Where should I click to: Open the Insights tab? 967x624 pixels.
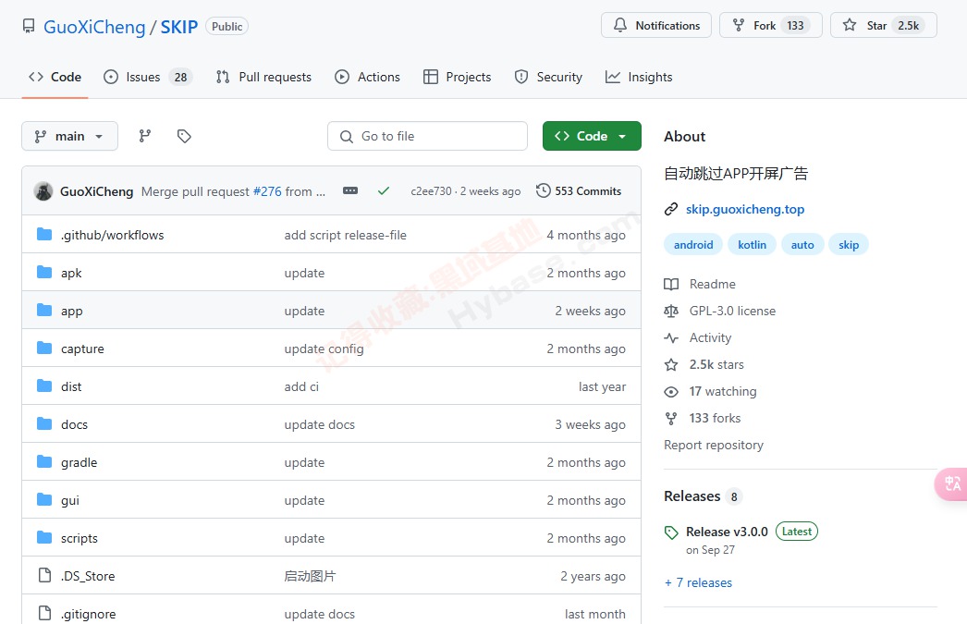(x=639, y=77)
